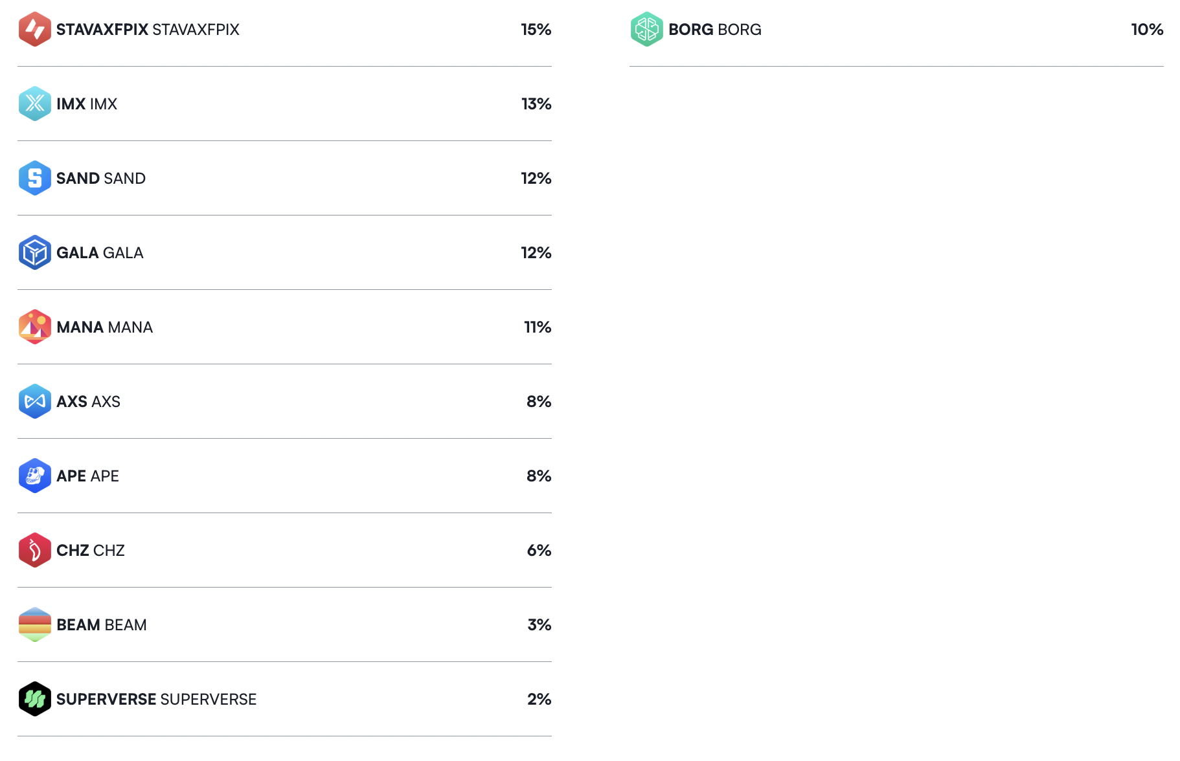This screenshot has height=761, width=1180.
Task: Open the BORG token name link
Action: coord(714,30)
